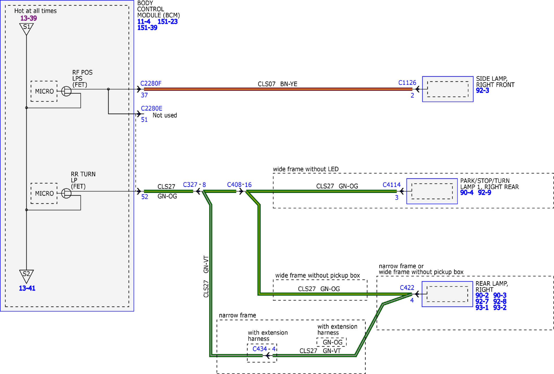Select the RF POS LPS FET symbol
Screen dimensions: 554x374
(x=66, y=91)
